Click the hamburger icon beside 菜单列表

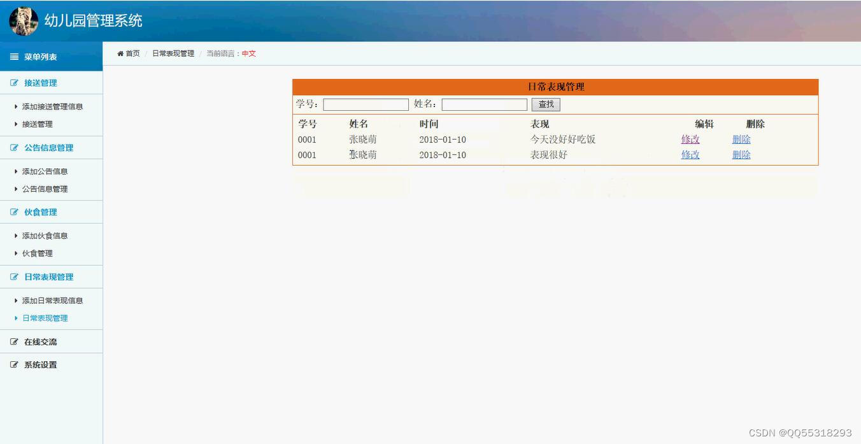pyautogui.click(x=14, y=57)
